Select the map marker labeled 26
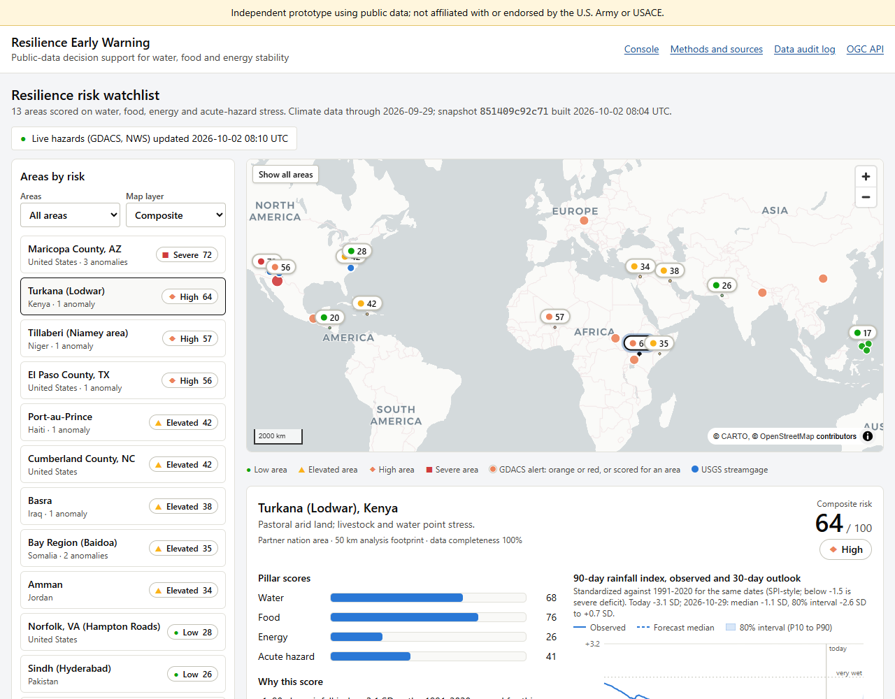Viewport: 895px width, 699px height. [x=722, y=285]
